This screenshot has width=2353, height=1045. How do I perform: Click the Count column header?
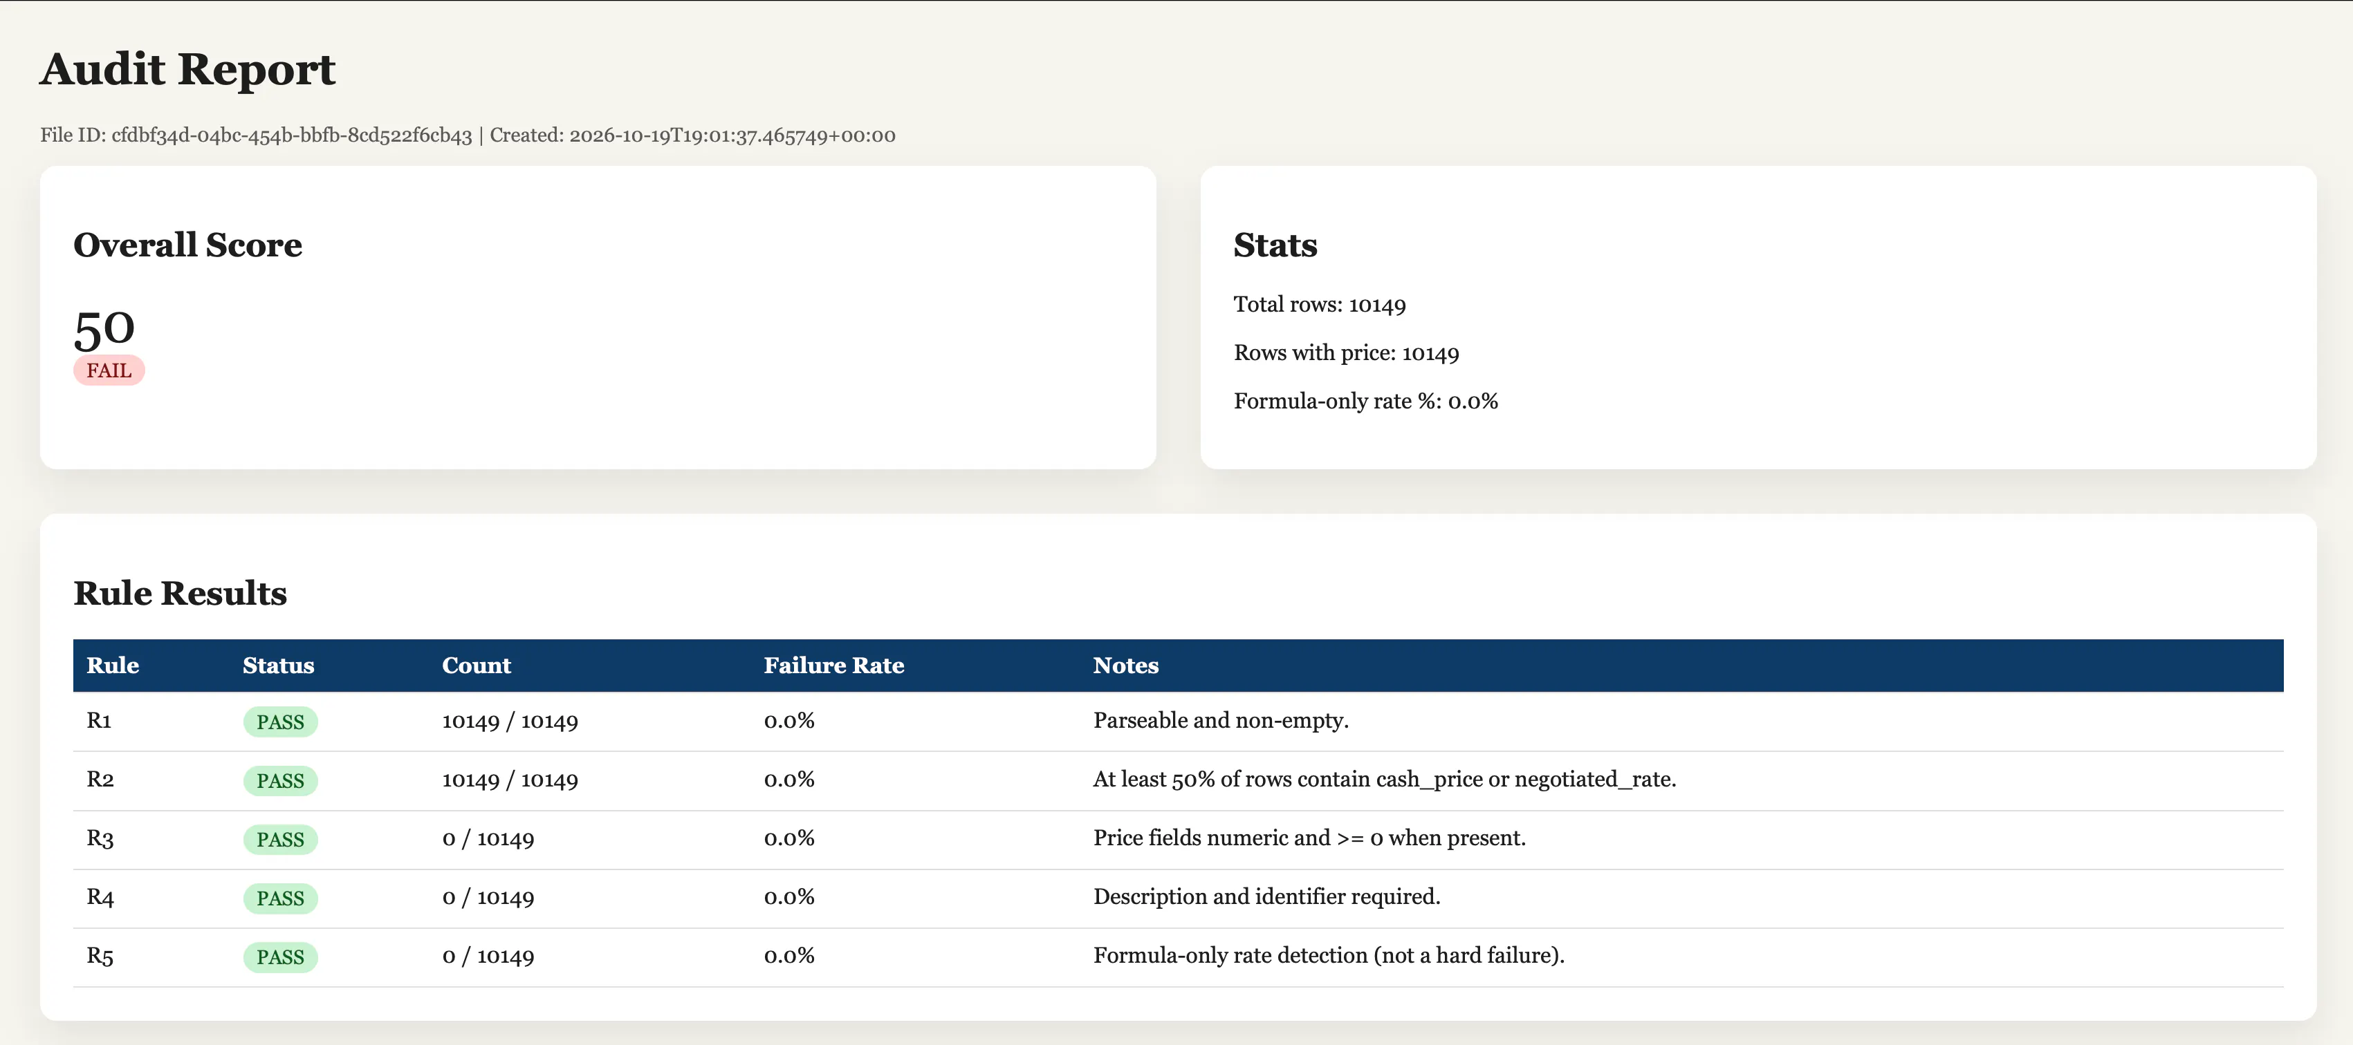(477, 666)
